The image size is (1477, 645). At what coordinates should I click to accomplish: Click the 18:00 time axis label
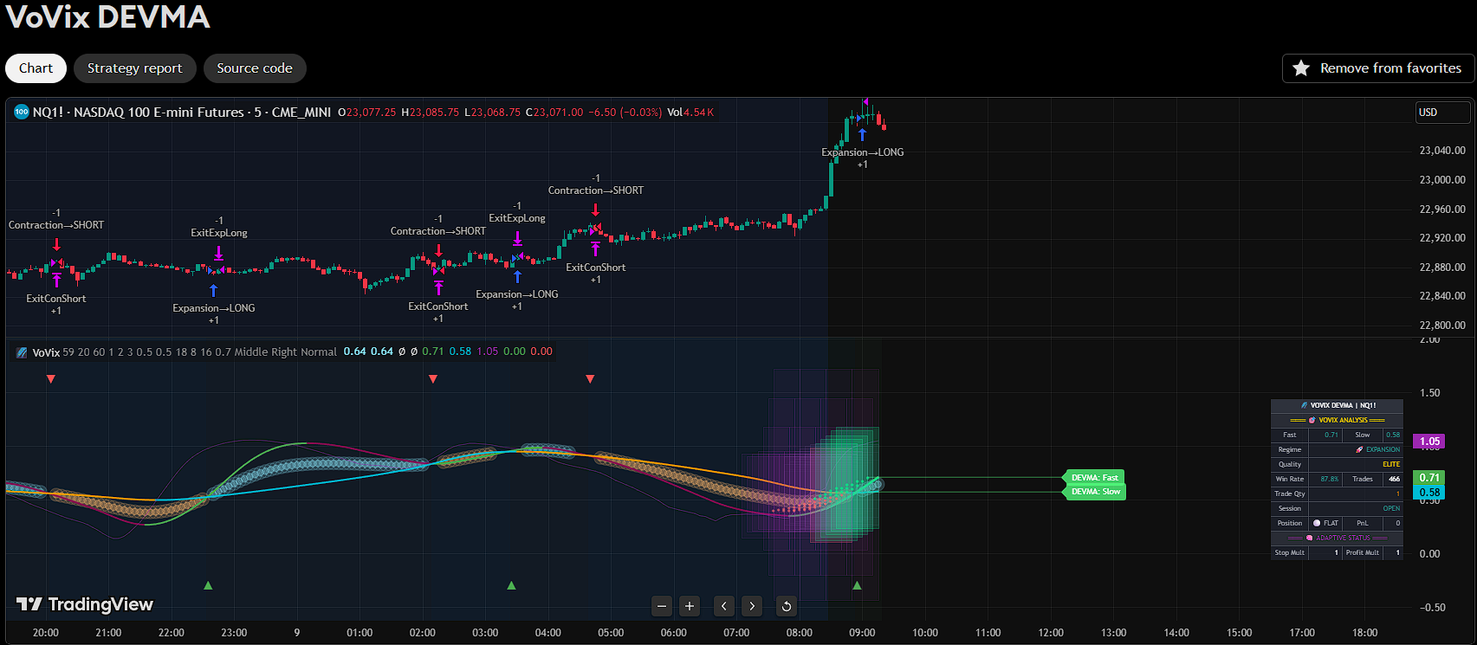point(1364,633)
